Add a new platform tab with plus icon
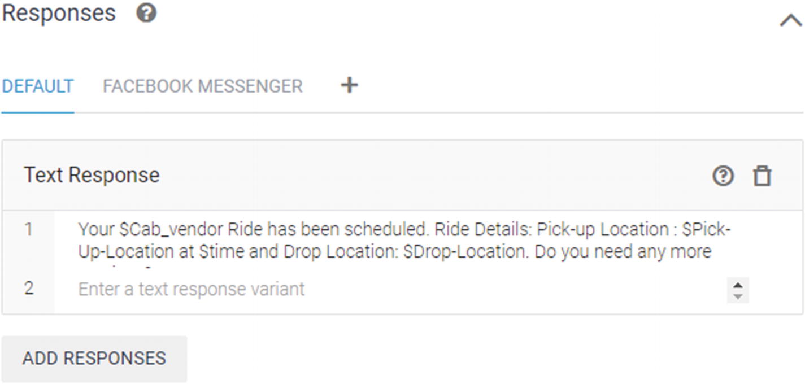 pos(349,85)
